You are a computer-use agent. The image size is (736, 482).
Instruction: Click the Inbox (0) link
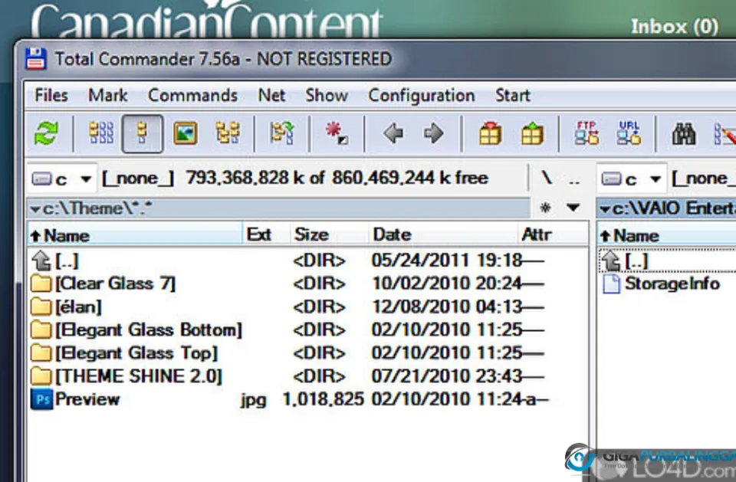(x=674, y=27)
